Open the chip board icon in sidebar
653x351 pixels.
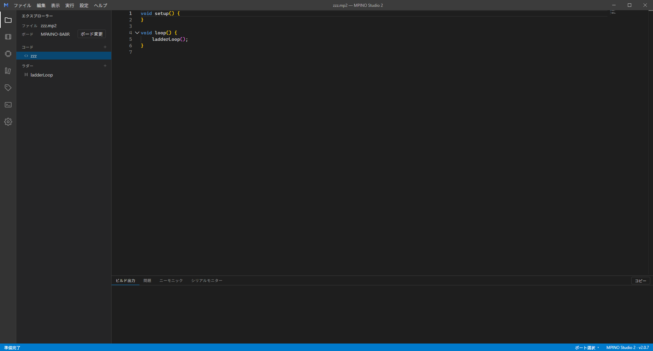(8, 54)
